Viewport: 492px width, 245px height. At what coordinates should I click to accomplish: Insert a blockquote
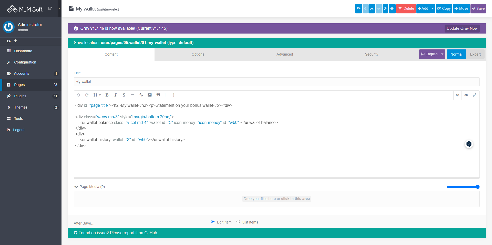coord(158,95)
